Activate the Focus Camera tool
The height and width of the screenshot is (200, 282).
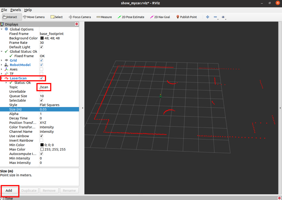pyautogui.click(x=80, y=17)
